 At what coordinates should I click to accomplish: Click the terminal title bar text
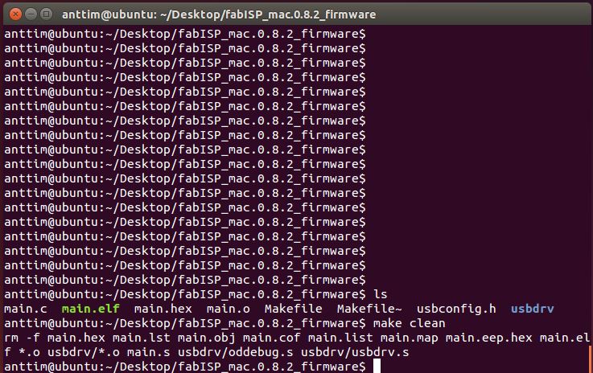(x=219, y=14)
